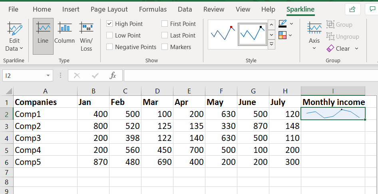The image size is (378, 194).
Task: Switch to the Home tab
Action: pyautogui.click(x=42, y=10)
